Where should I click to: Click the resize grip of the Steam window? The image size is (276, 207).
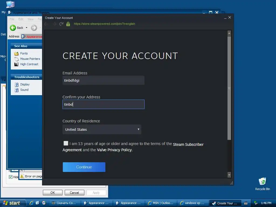[232, 183]
